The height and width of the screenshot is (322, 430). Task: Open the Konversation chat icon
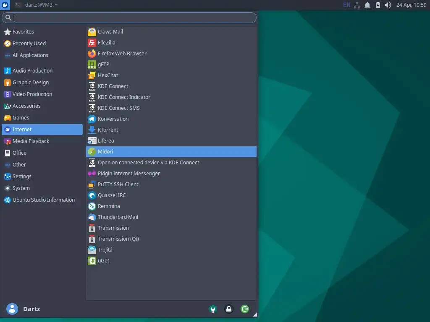(x=92, y=119)
